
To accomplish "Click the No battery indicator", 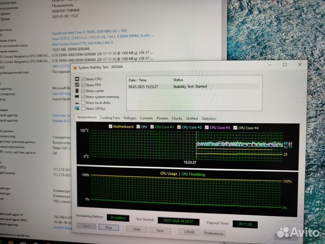I will tap(118, 218).
